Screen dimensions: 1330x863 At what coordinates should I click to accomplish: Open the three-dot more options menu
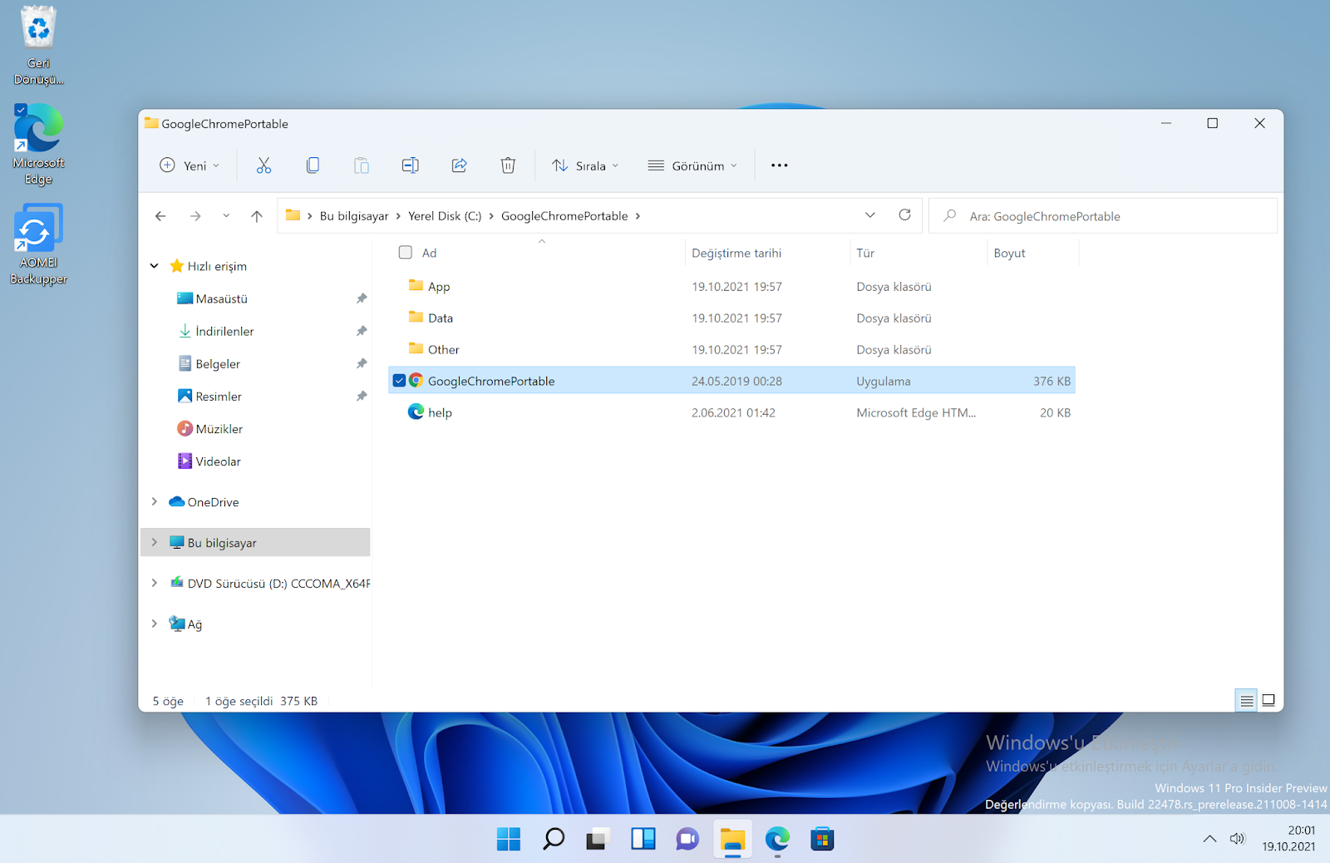tap(779, 165)
